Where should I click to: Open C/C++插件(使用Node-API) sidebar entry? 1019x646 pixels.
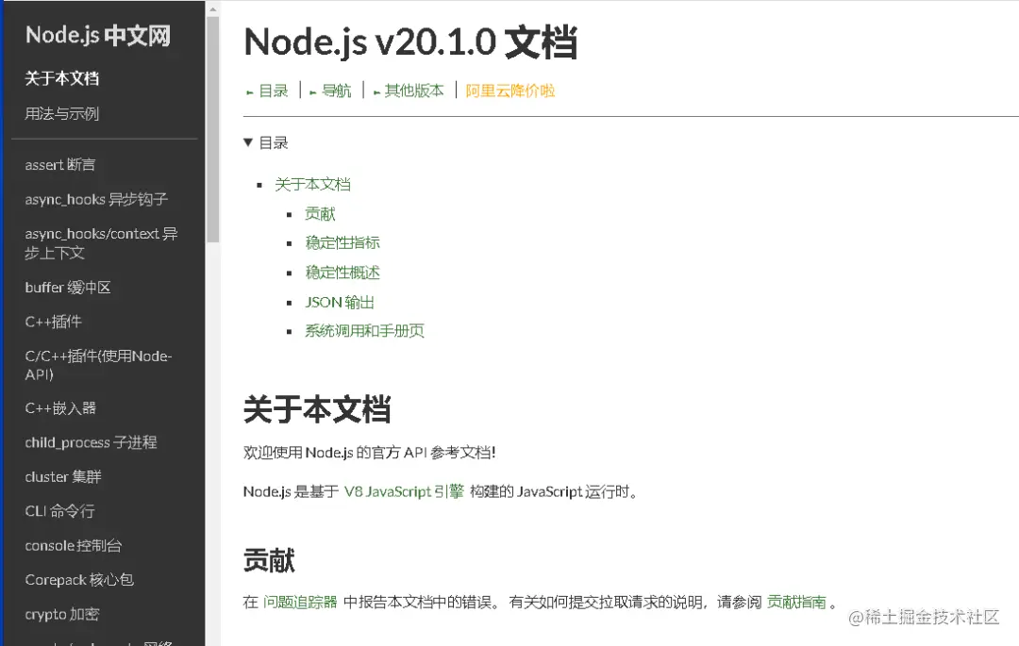[x=98, y=365]
